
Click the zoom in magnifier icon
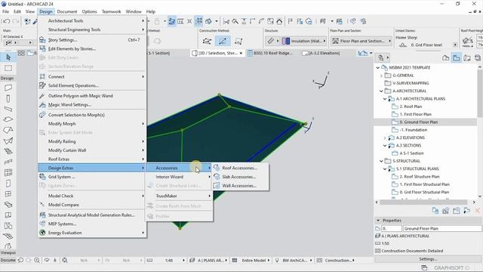[x=37, y=260]
